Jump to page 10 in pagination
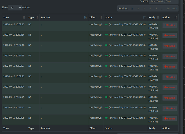This screenshot has height=134, width=185. [x=168, y=9]
